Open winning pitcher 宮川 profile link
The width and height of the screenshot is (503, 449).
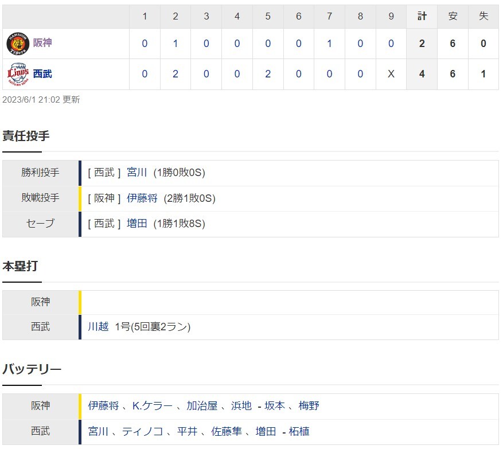(137, 173)
